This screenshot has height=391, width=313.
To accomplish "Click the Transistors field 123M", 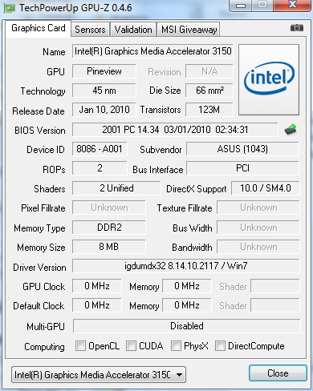I will point(209,110).
